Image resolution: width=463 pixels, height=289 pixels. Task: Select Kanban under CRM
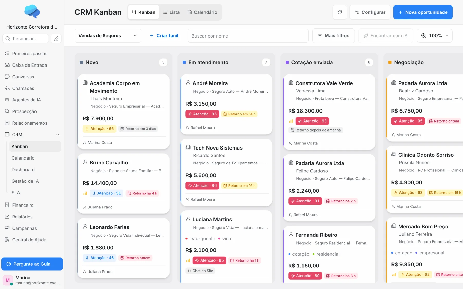tap(35, 146)
